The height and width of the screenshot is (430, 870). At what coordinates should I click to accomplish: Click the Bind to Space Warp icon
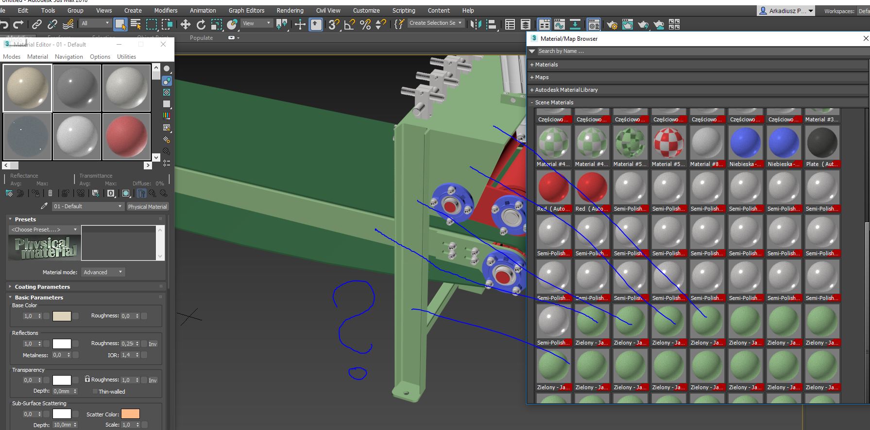click(x=68, y=24)
